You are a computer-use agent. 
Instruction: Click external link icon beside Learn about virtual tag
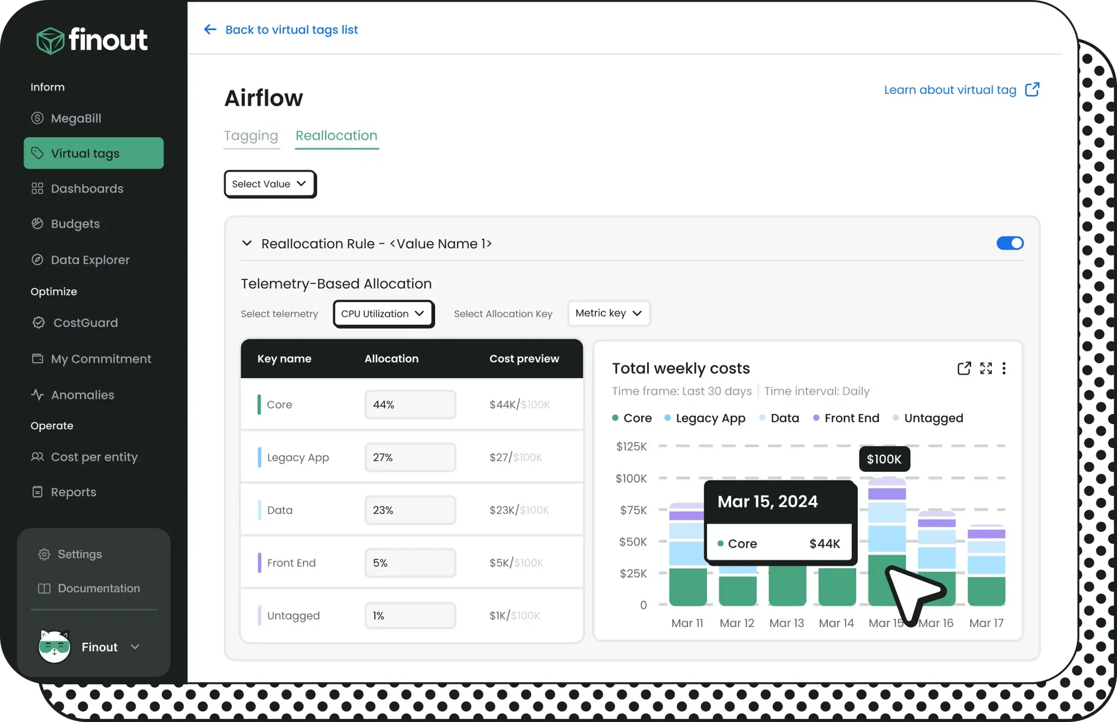[x=1032, y=89]
